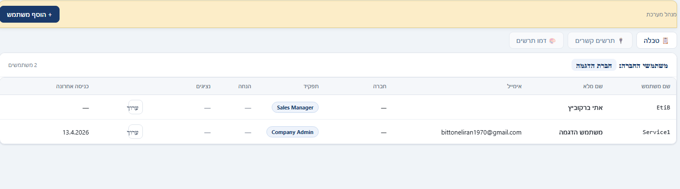The image size is (680, 189).
Task: Click the חברת הדגמה company name chip
Action: click(x=594, y=65)
